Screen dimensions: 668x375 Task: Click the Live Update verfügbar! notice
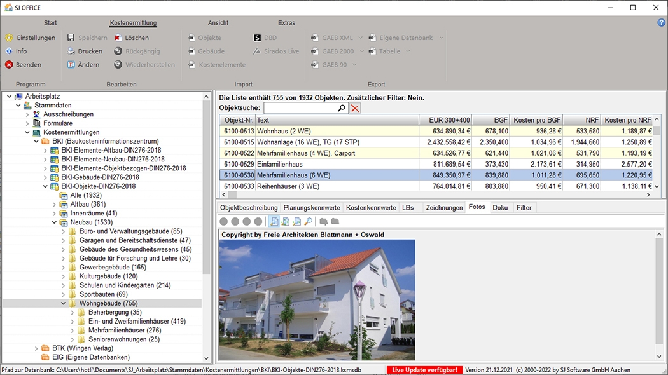[x=424, y=370]
